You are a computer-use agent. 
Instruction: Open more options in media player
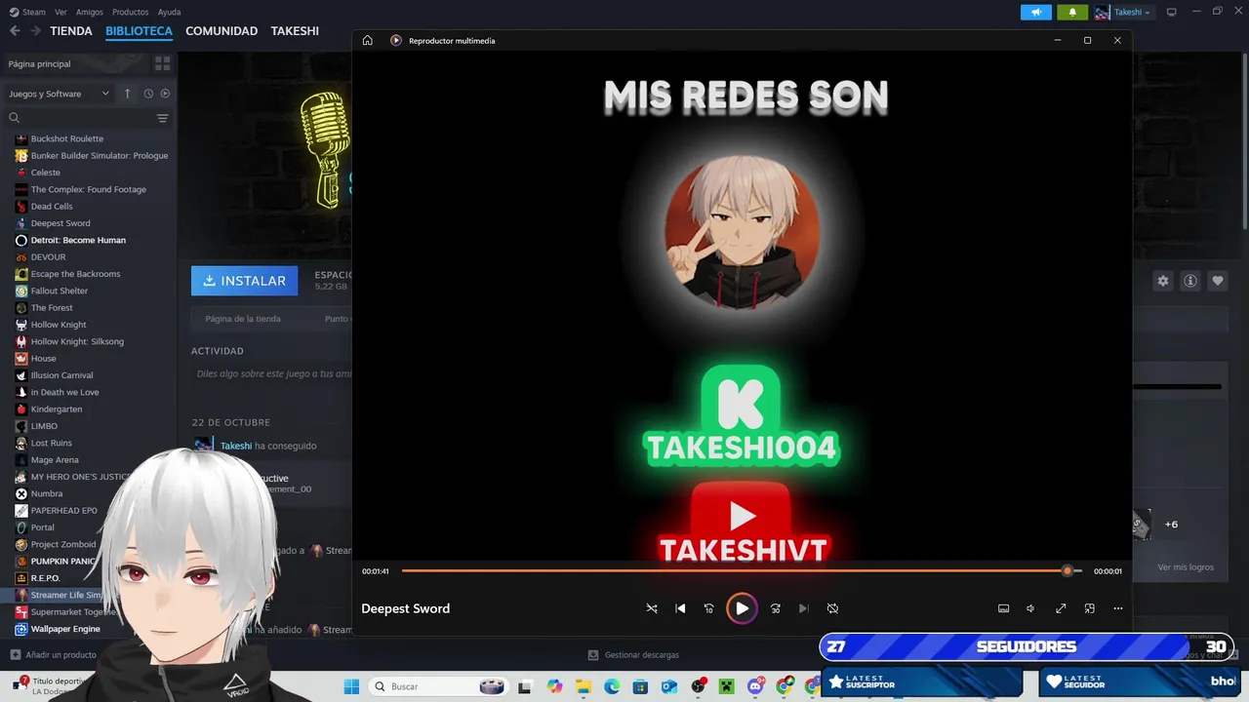click(1118, 608)
